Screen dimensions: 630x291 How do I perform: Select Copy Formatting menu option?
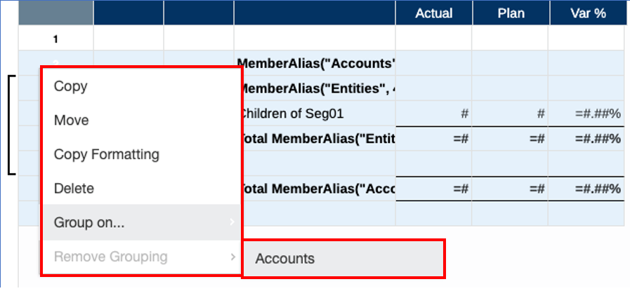coord(107,154)
